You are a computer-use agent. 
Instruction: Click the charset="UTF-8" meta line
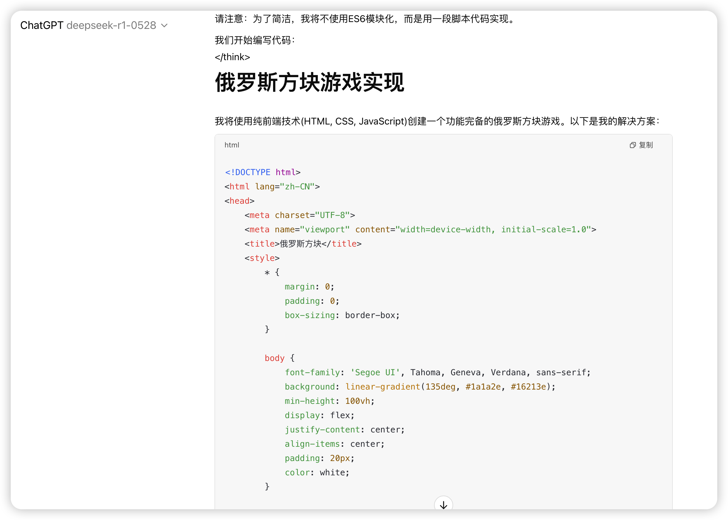[x=300, y=215]
